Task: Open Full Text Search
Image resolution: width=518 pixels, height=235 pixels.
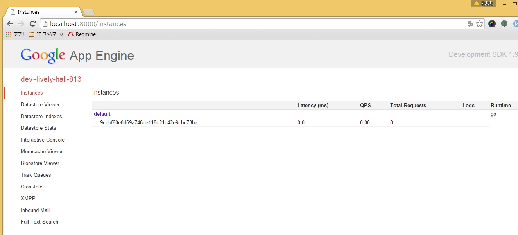Action: coord(39,222)
